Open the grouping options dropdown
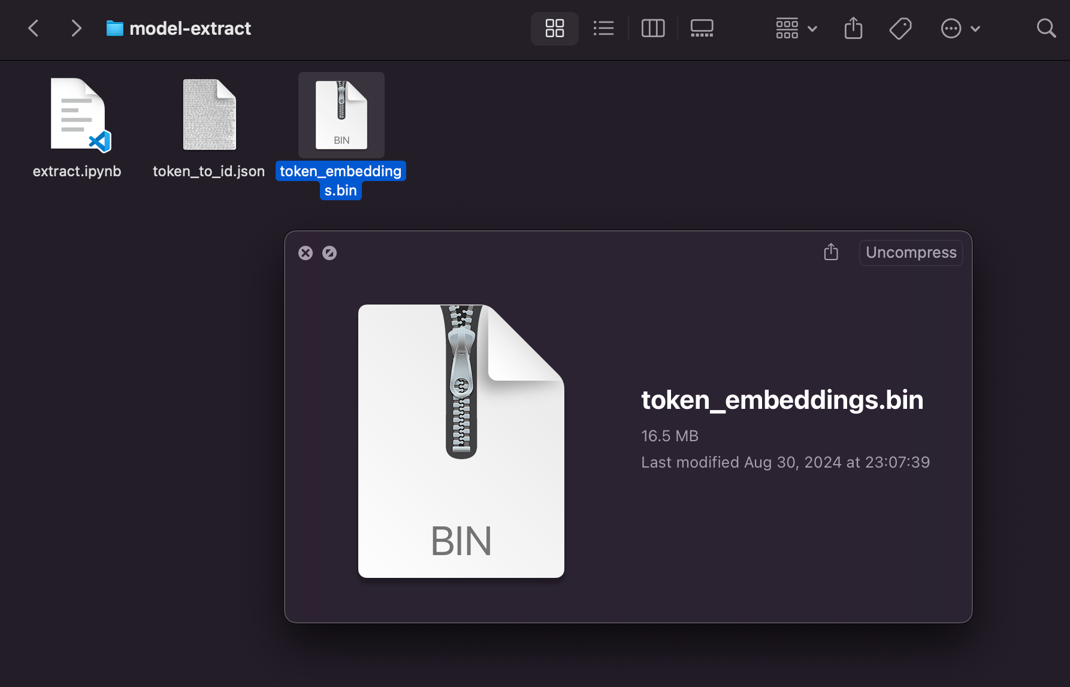Viewport: 1070px width, 687px height. point(795,28)
